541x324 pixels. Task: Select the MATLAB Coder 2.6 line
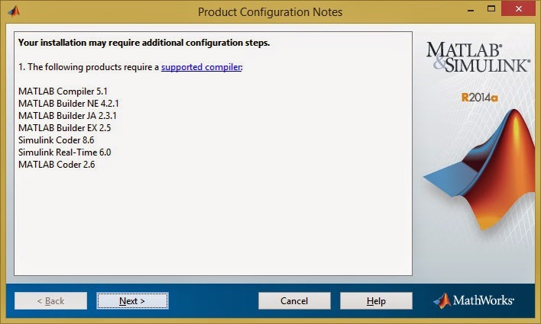click(57, 165)
